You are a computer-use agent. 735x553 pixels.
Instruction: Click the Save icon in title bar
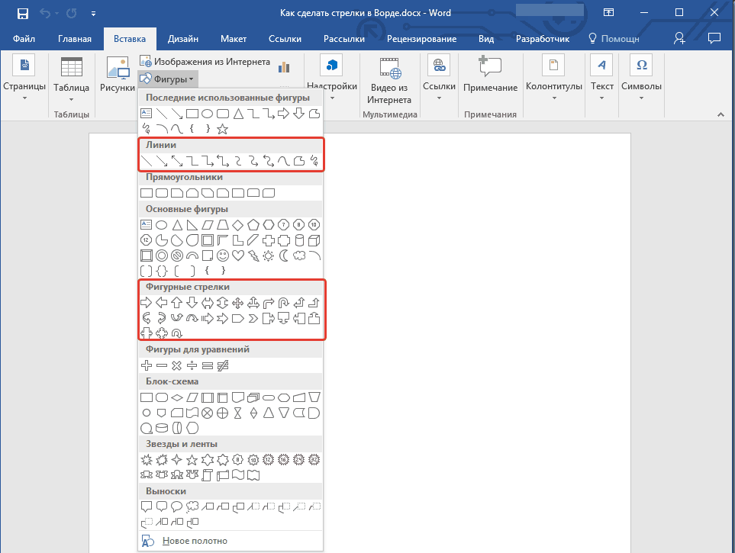[x=22, y=14]
